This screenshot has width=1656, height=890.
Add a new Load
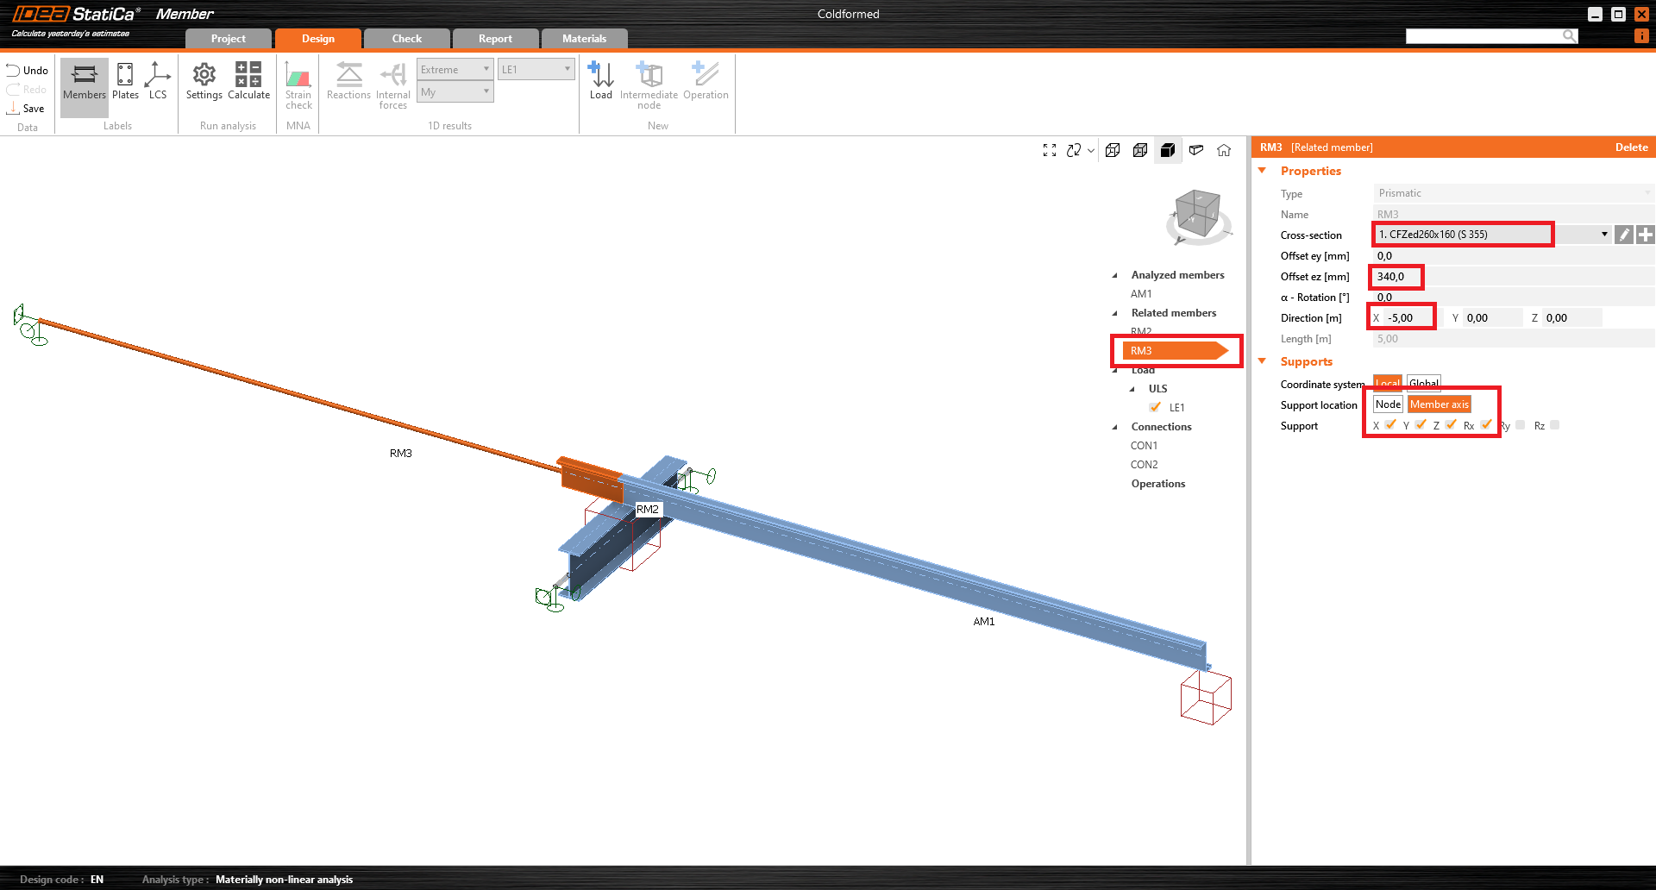coord(601,82)
